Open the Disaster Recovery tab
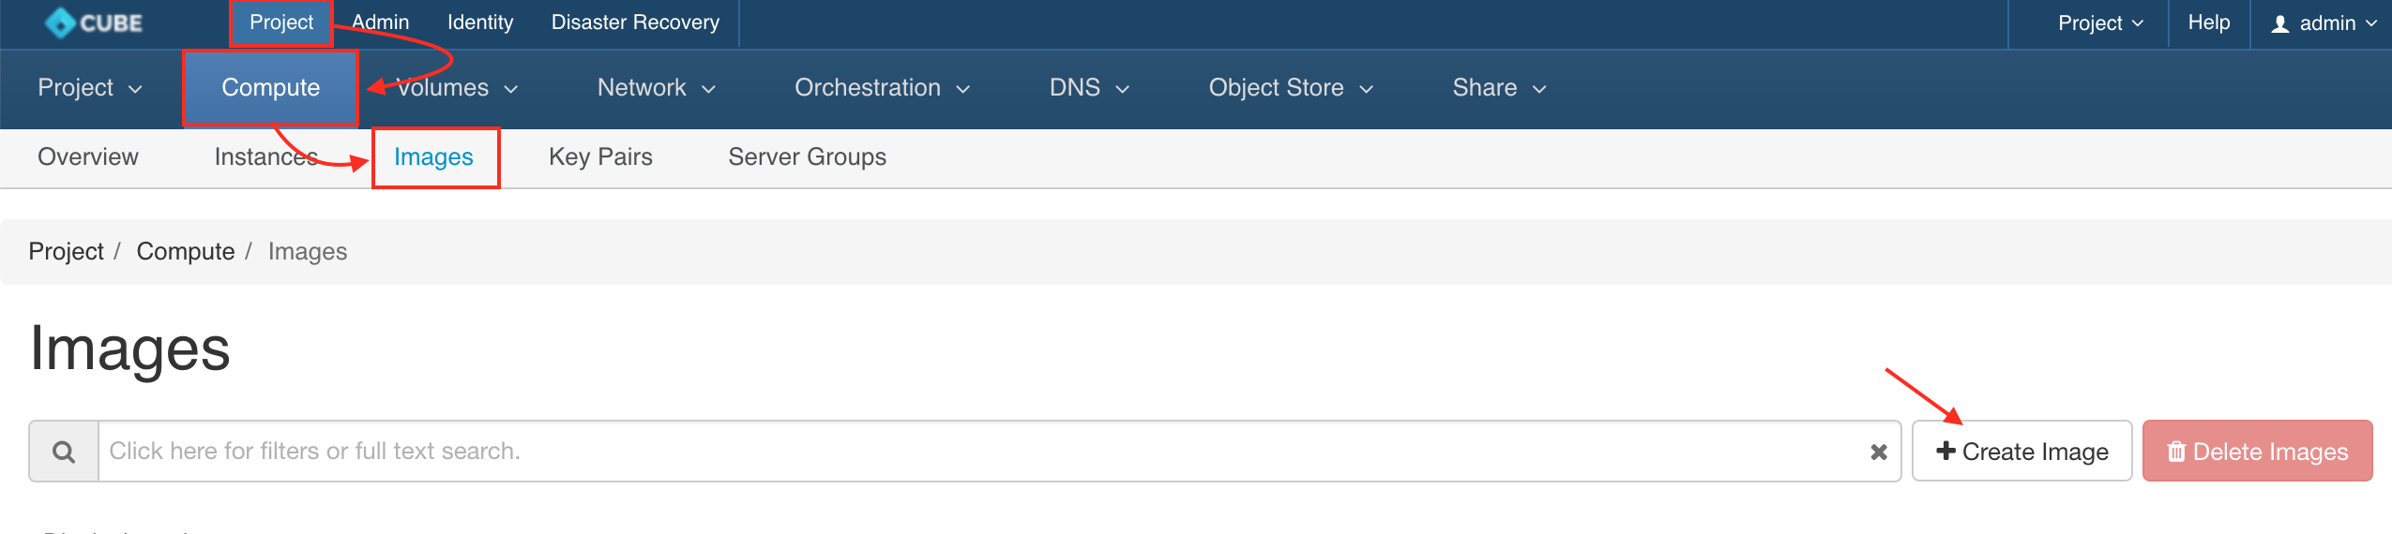This screenshot has width=2392, height=534. click(635, 22)
